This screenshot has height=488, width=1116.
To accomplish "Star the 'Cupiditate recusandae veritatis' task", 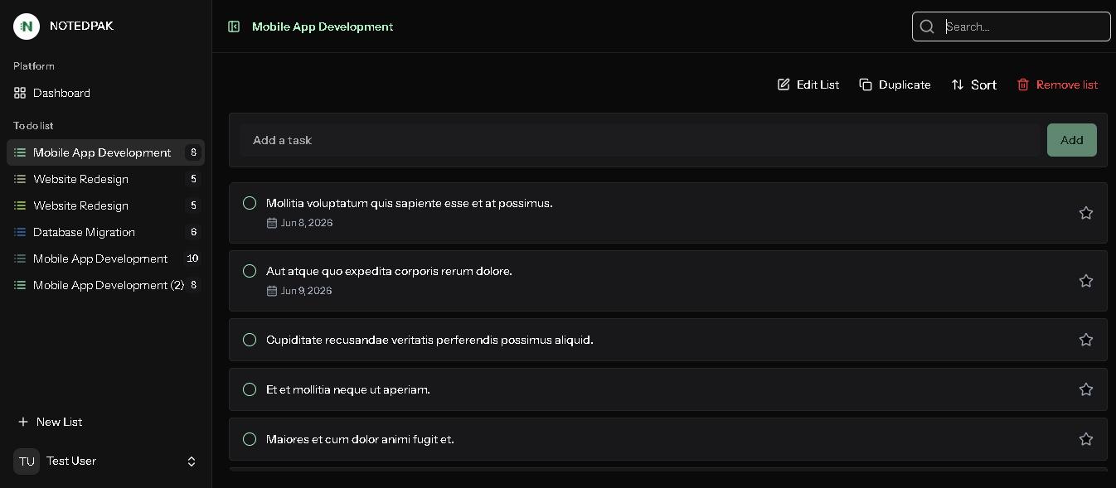I will point(1086,340).
